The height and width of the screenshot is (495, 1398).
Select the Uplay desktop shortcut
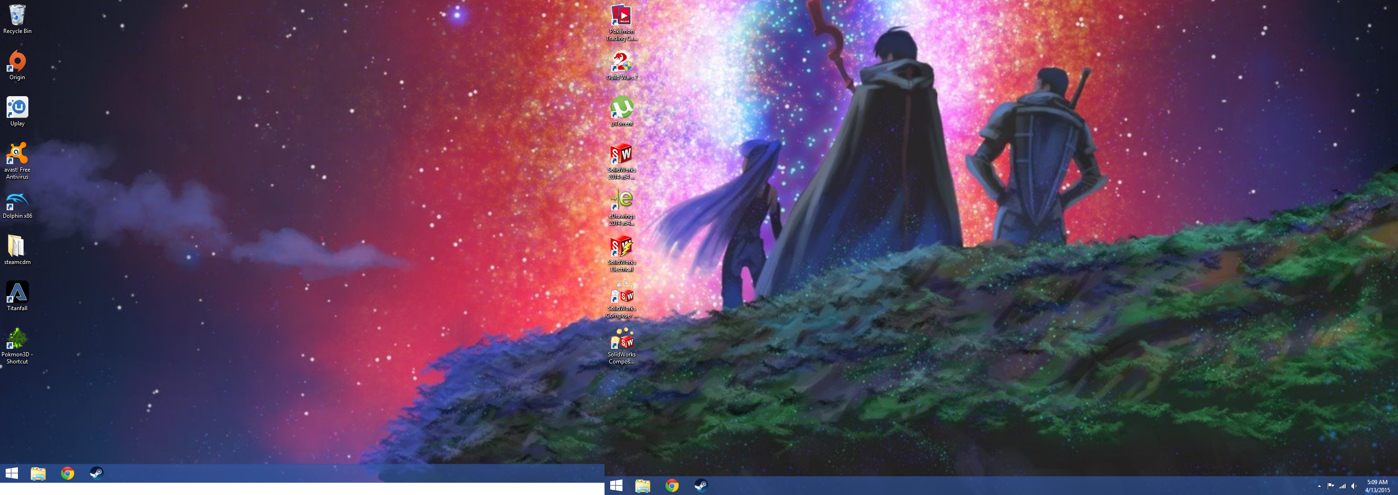tap(17, 112)
